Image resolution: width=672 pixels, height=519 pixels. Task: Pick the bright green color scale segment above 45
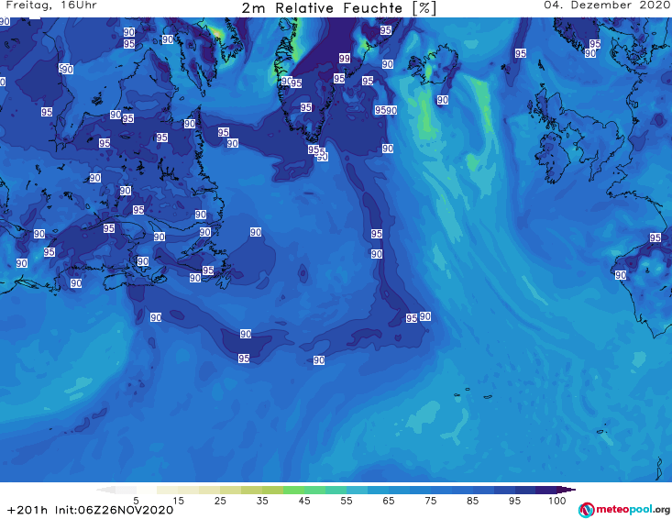pyautogui.click(x=294, y=490)
